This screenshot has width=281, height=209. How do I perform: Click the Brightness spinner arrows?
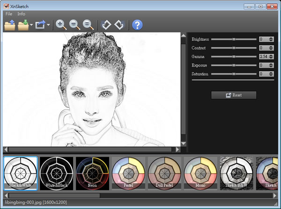pyautogui.click(x=271, y=39)
